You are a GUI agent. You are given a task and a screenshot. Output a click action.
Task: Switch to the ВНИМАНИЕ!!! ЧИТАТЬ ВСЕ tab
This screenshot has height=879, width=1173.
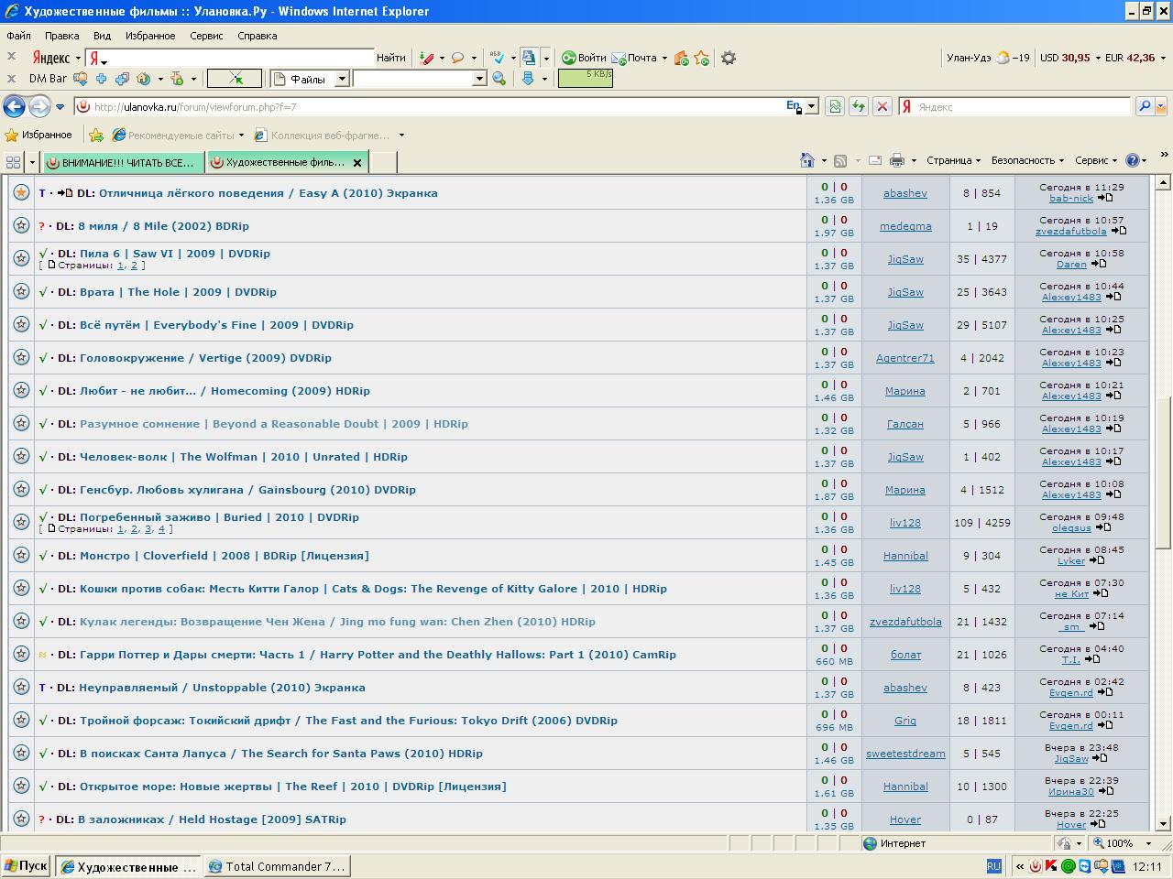123,162
